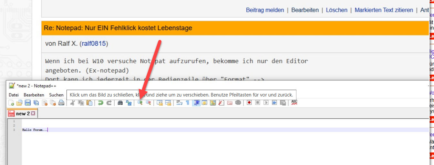Click Markierten Text zitieren link
Image resolution: width=434 pixels, height=165 pixels.
click(384, 10)
